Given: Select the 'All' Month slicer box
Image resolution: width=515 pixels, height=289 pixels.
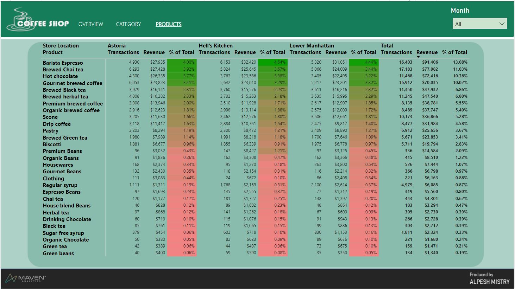Looking at the screenshot, I should pos(475,24).
